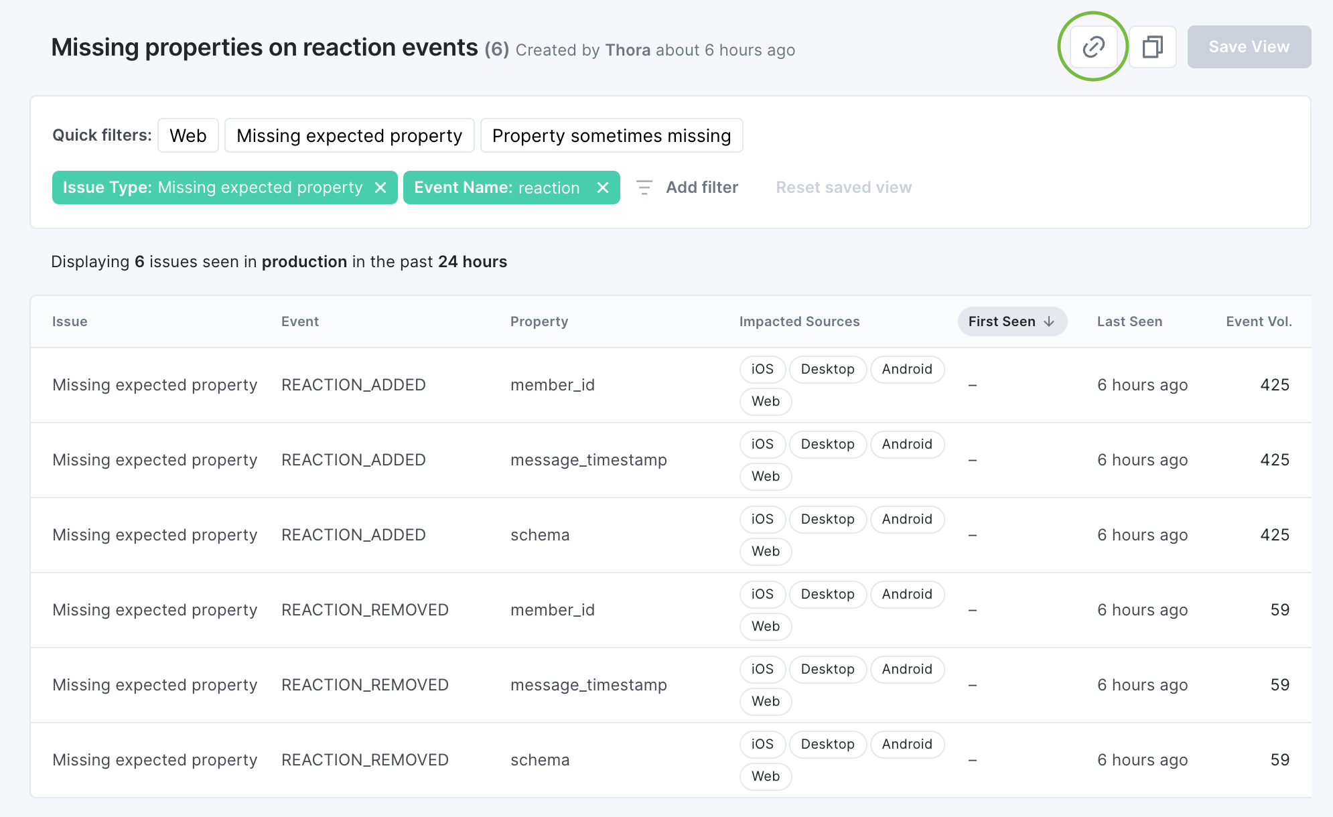Screen dimensions: 1333x817
Task: Open the Event Name filter chip
Action: pos(496,188)
